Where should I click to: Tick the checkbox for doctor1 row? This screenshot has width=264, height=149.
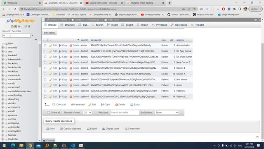pyautogui.click(x=45, y=51)
